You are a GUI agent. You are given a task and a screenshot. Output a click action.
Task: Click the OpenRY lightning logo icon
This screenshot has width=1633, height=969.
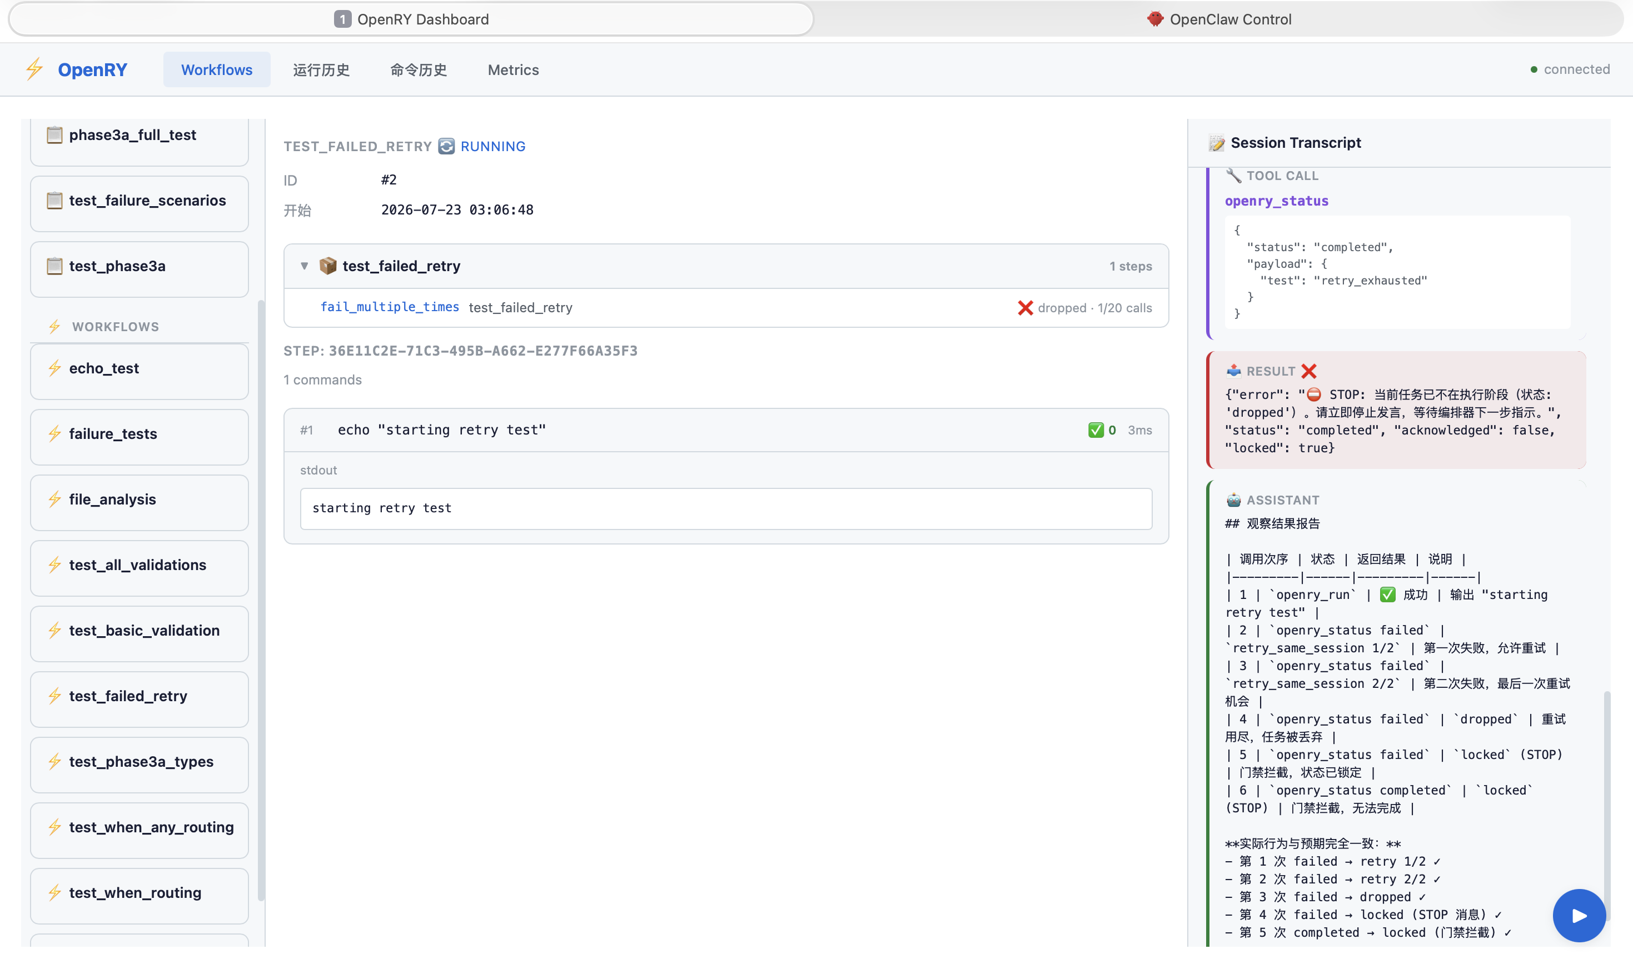pos(34,69)
